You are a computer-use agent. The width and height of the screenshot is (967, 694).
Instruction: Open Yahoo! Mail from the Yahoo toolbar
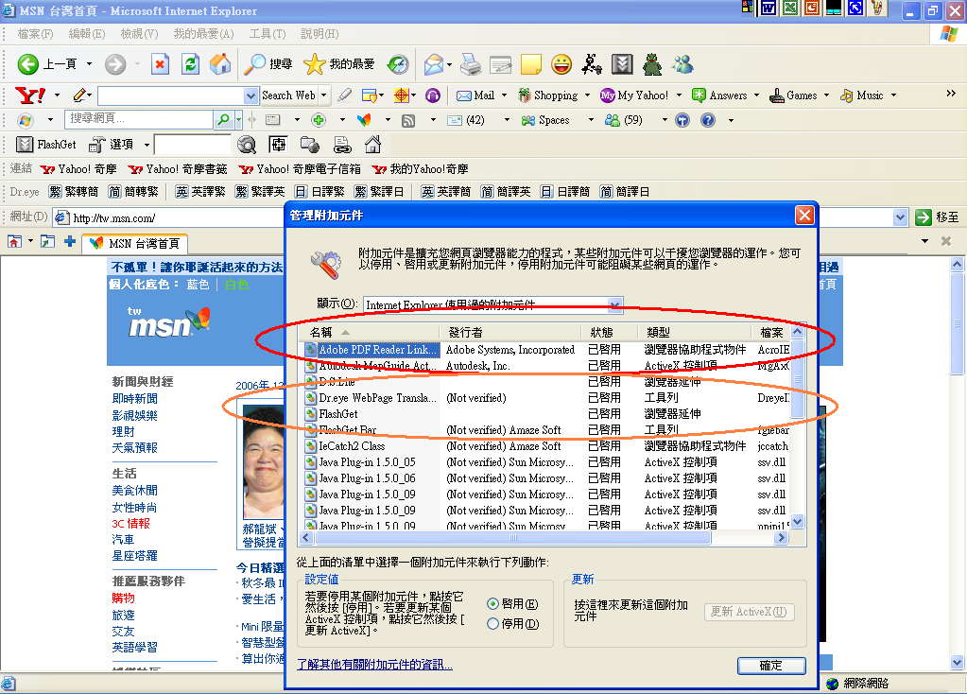475,95
